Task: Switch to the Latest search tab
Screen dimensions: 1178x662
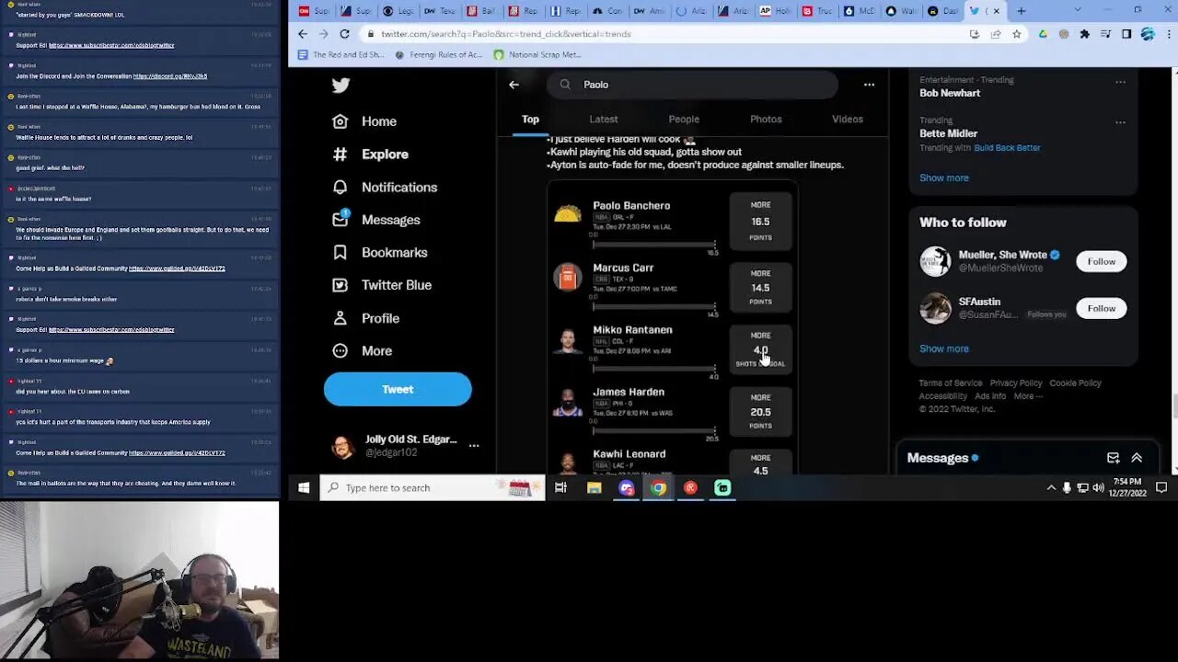Action: click(x=604, y=119)
